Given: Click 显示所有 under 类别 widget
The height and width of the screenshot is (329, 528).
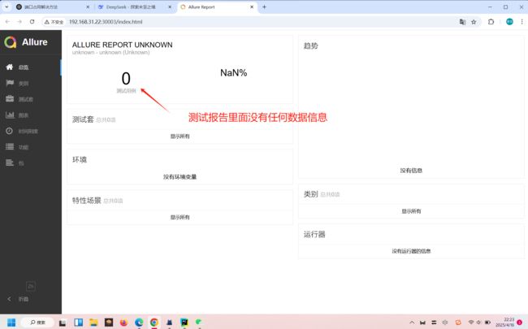Looking at the screenshot, I should 411,211.
